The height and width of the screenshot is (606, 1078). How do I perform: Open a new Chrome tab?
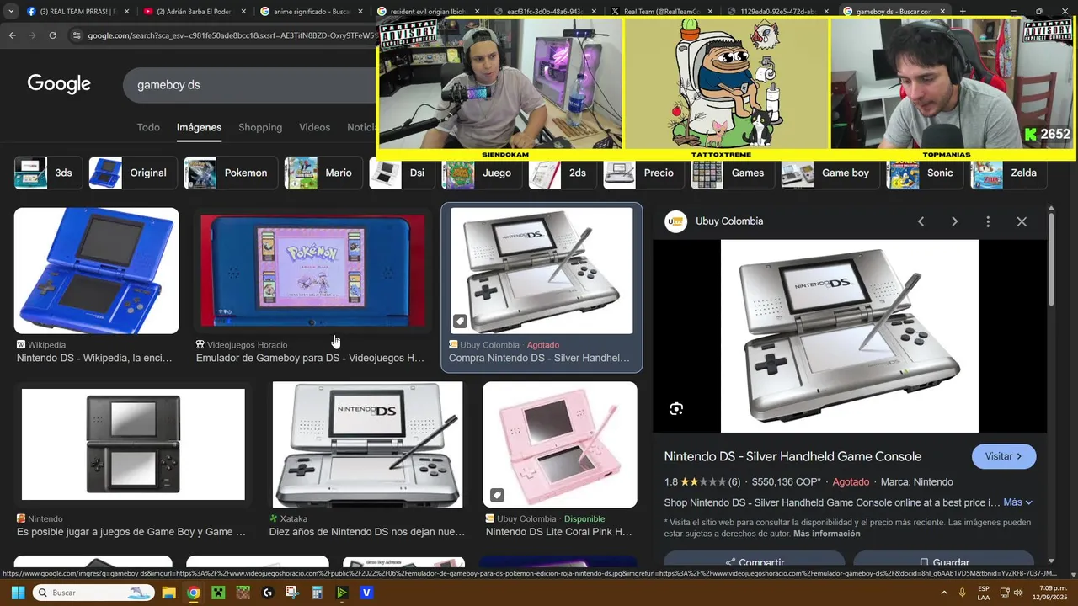tap(963, 12)
